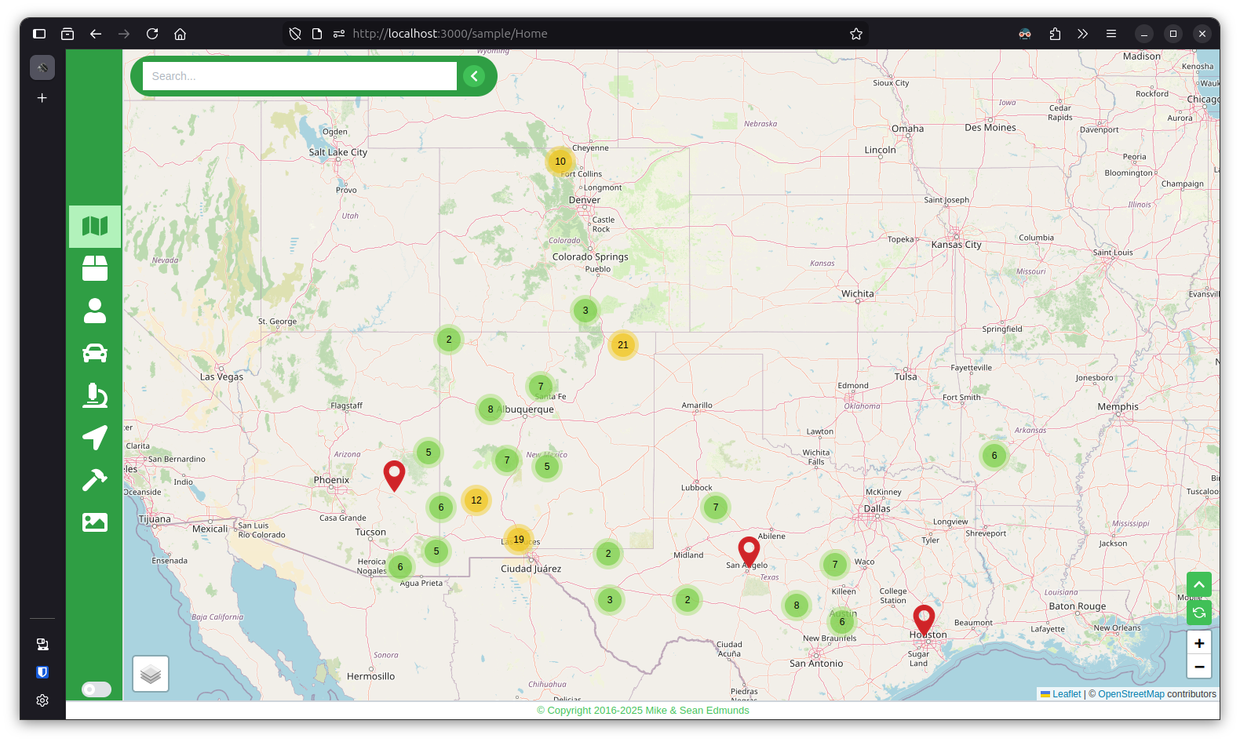
Task: Open the browser hamburger menu
Action: click(1111, 34)
